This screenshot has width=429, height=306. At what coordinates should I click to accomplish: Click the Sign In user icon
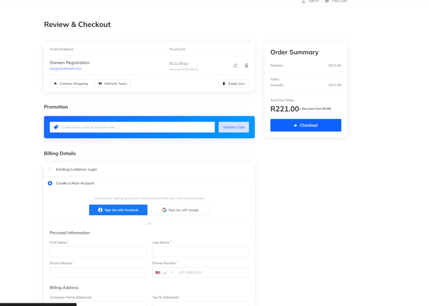coord(303,1)
